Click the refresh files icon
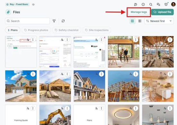Viewport: 177px width, 125px height. (63, 21)
